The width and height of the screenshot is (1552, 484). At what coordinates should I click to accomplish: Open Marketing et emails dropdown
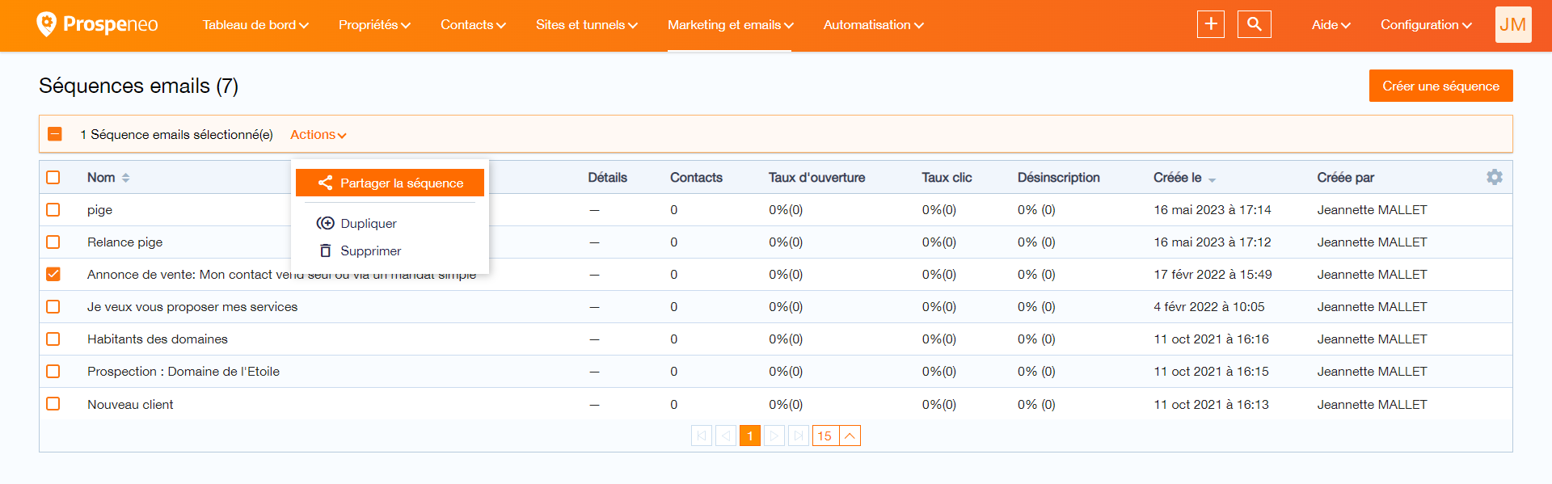coord(731,25)
